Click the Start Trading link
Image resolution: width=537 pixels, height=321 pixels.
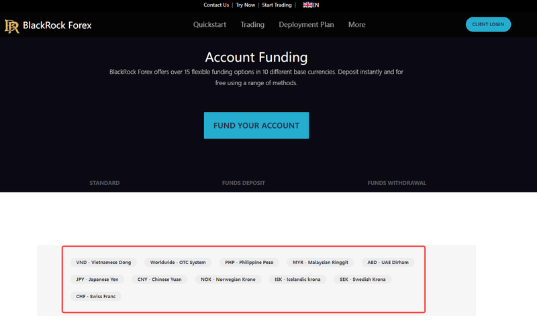pyautogui.click(x=277, y=5)
